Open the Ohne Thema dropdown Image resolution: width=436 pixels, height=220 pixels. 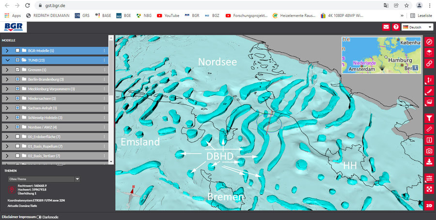tap(44, 179)
